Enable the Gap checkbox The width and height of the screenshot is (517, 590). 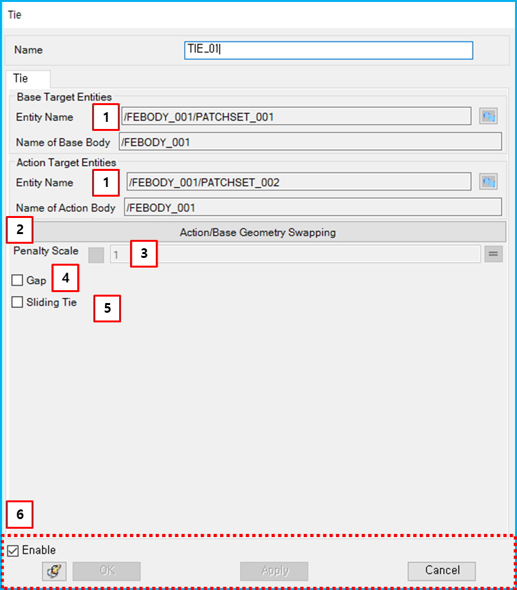16,280
